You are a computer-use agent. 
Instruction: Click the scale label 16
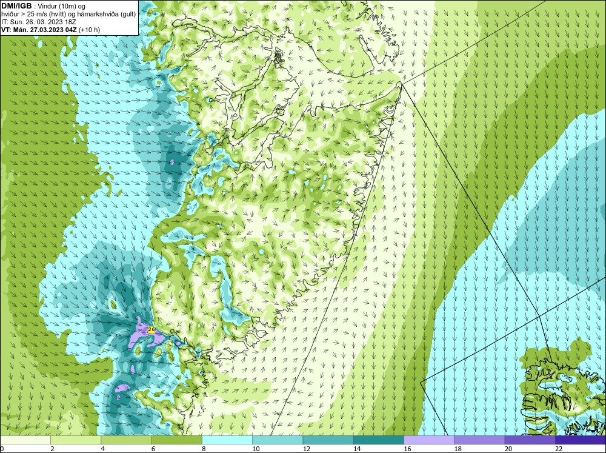coord(407,449)
